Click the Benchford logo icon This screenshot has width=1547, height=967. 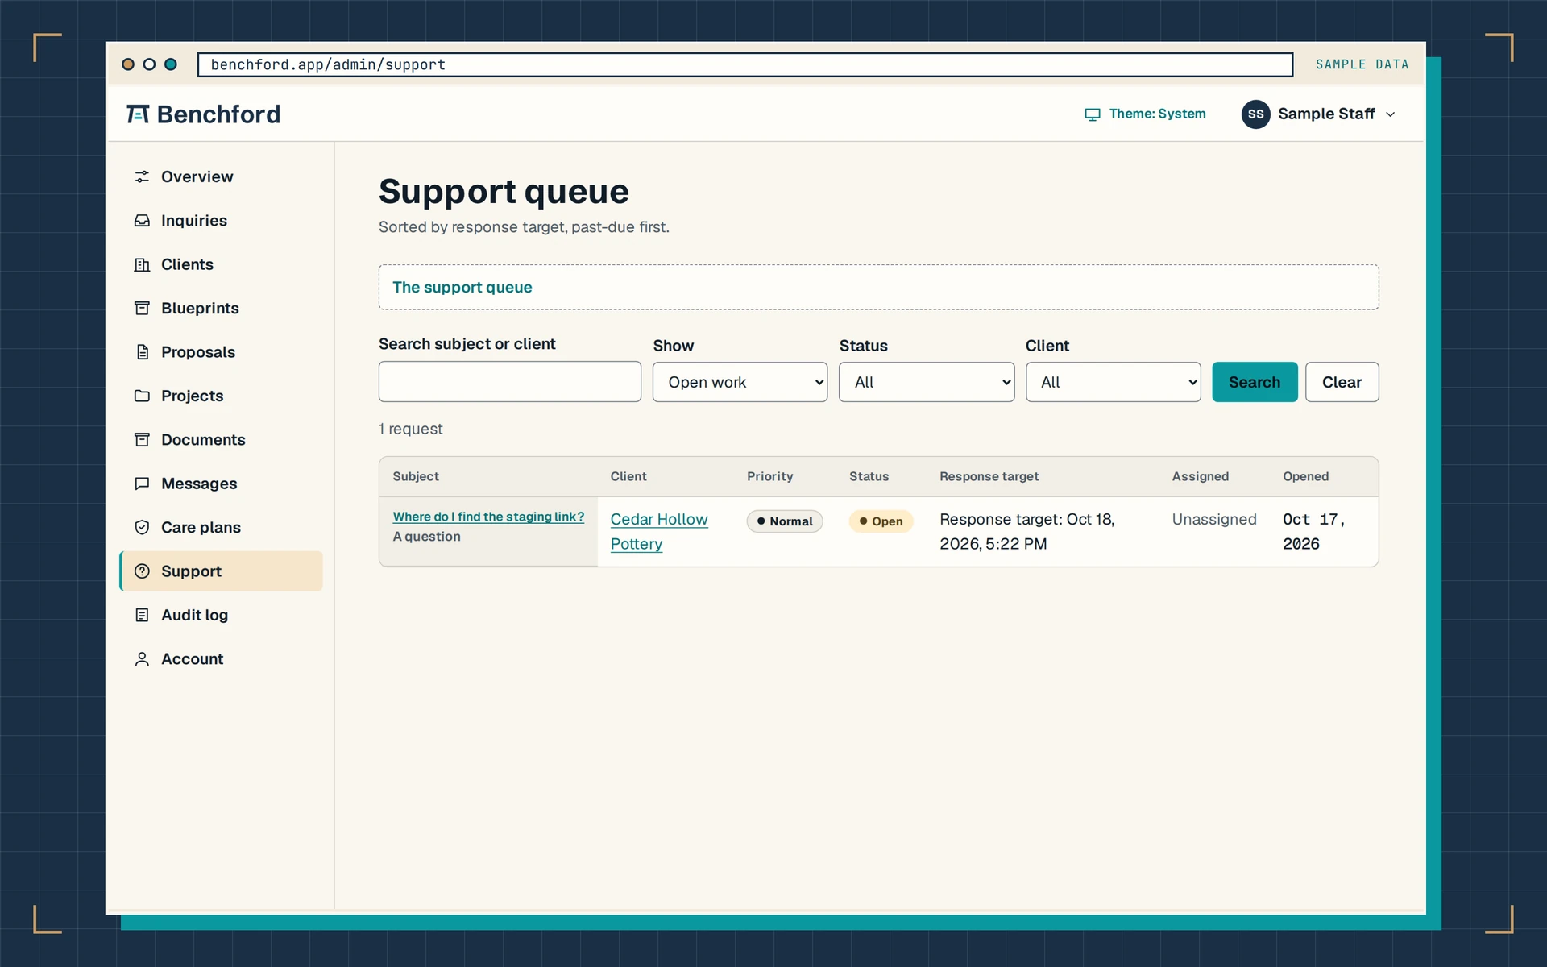coord(138,114)
